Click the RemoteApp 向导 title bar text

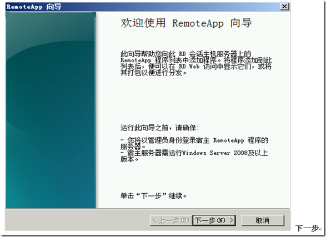[x=34, y=7]
